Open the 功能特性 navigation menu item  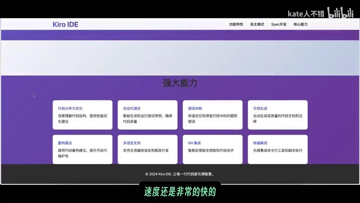[236, 24]
